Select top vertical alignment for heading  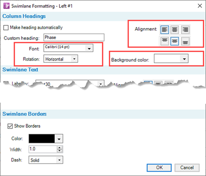164,41
